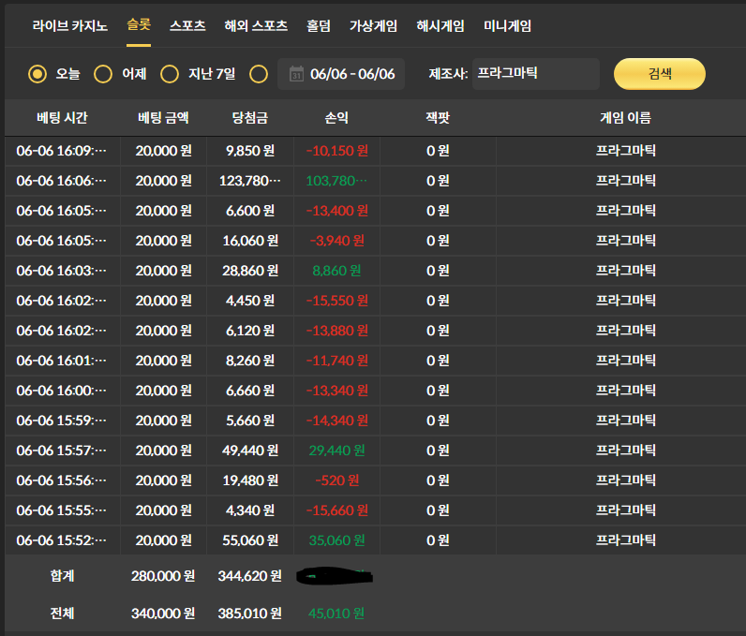Click the 55,060 원 winnings cell
Image resolution: width=746 pixels, height=636 pixels.
[x=250, y=540]
